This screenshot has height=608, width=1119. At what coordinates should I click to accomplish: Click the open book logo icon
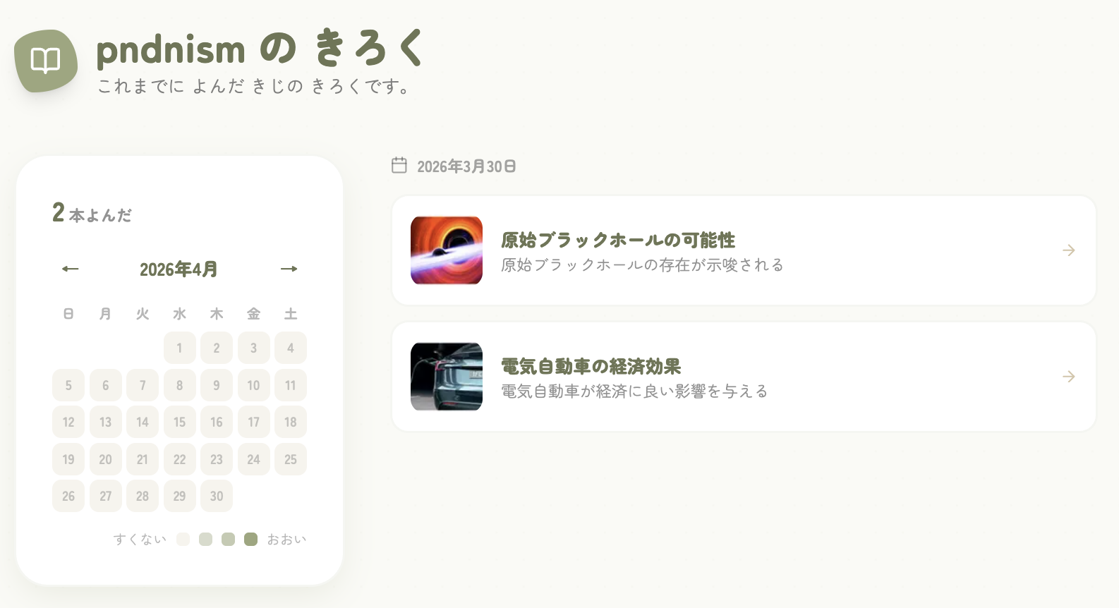coord(46,61)
